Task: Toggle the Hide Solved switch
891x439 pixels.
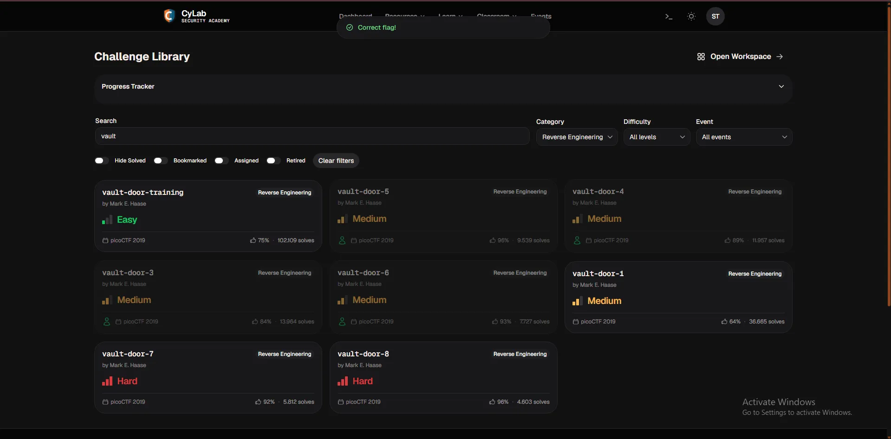Action: (x=101, y=161)
